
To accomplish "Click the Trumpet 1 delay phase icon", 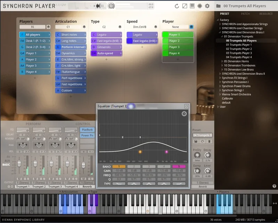I will pyautogui.click(x=28, y=135).
